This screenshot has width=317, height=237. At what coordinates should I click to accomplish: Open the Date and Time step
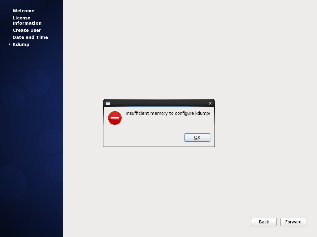(x=30, y=37)
